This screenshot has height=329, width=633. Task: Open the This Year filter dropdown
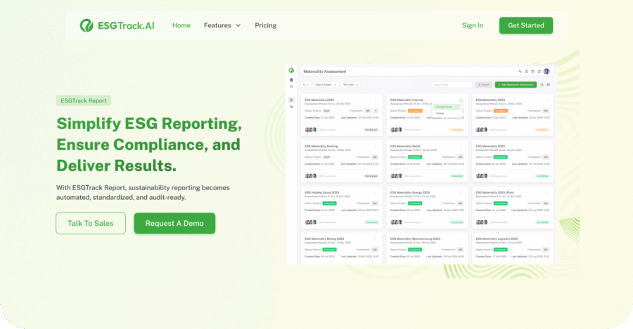coord(350,84)
